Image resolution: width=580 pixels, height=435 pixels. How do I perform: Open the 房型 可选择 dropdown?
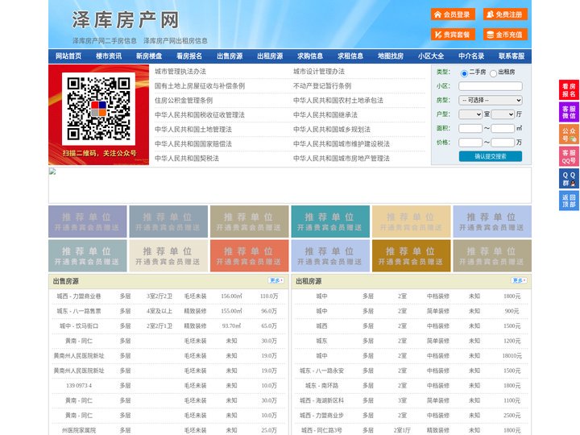[491, 100]
